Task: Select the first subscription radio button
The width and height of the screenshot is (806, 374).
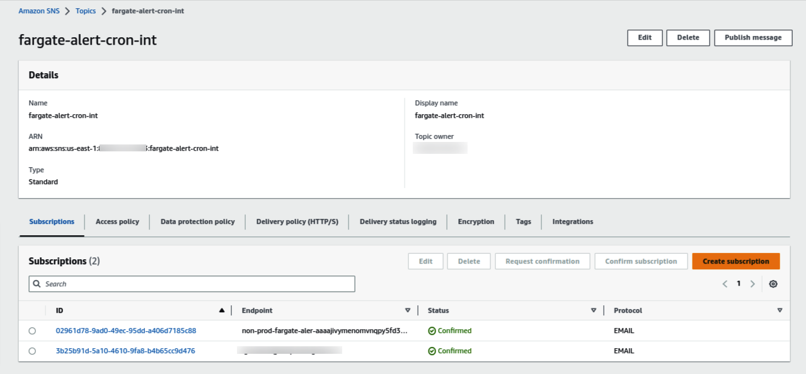Action: (x=32, y=330)
